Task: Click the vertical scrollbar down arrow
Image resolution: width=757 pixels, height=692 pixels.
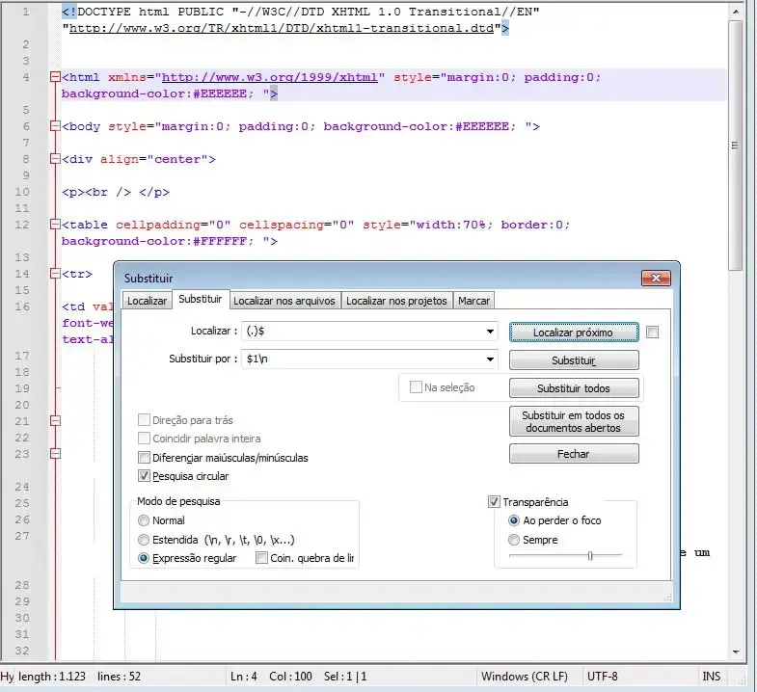Action: tap(736, 652)
